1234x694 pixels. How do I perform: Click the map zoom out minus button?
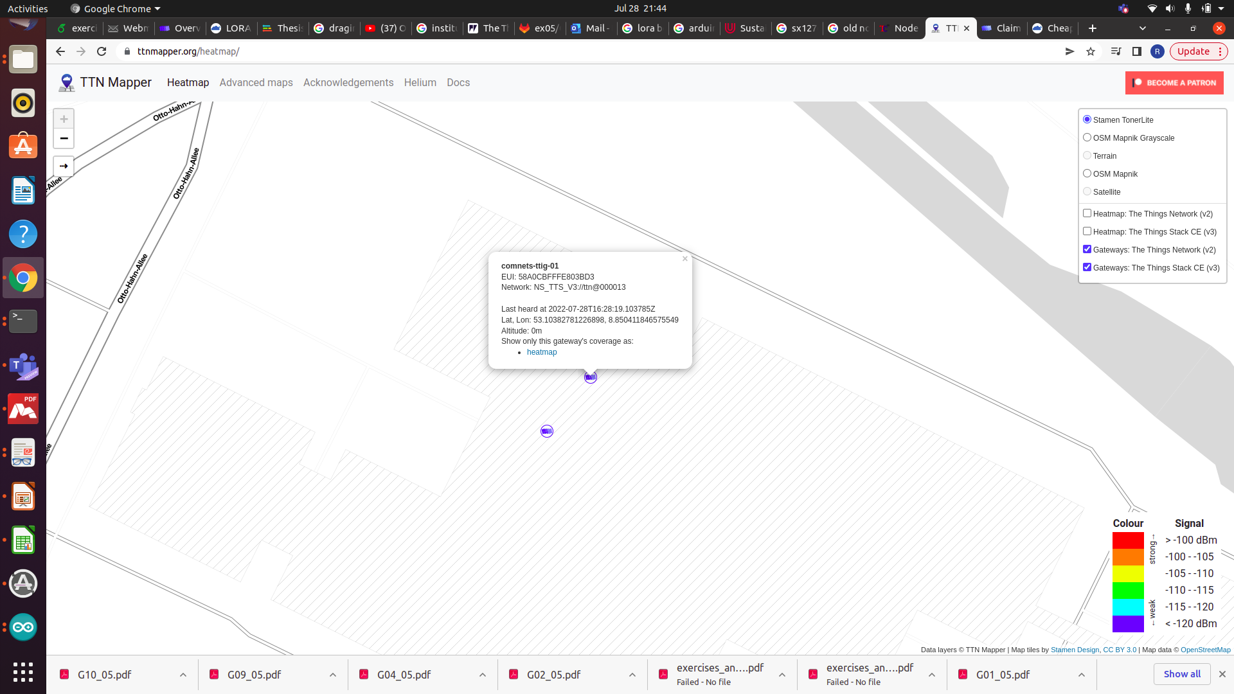click(64, 138)
